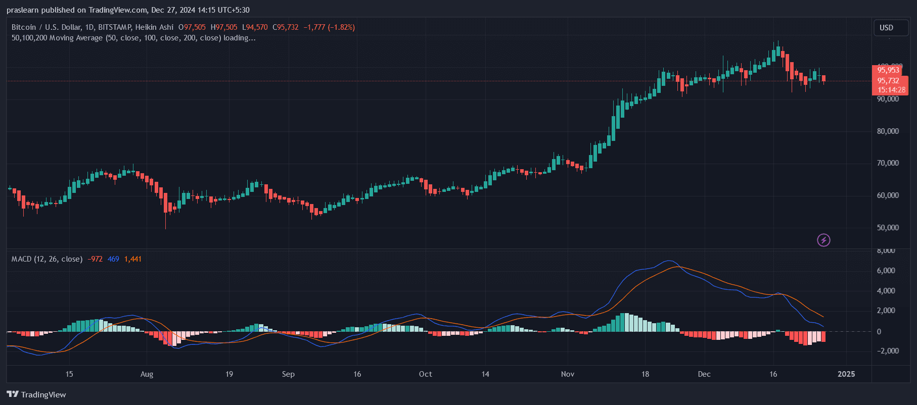Click the 95,953 red price label

click(888, 70)
